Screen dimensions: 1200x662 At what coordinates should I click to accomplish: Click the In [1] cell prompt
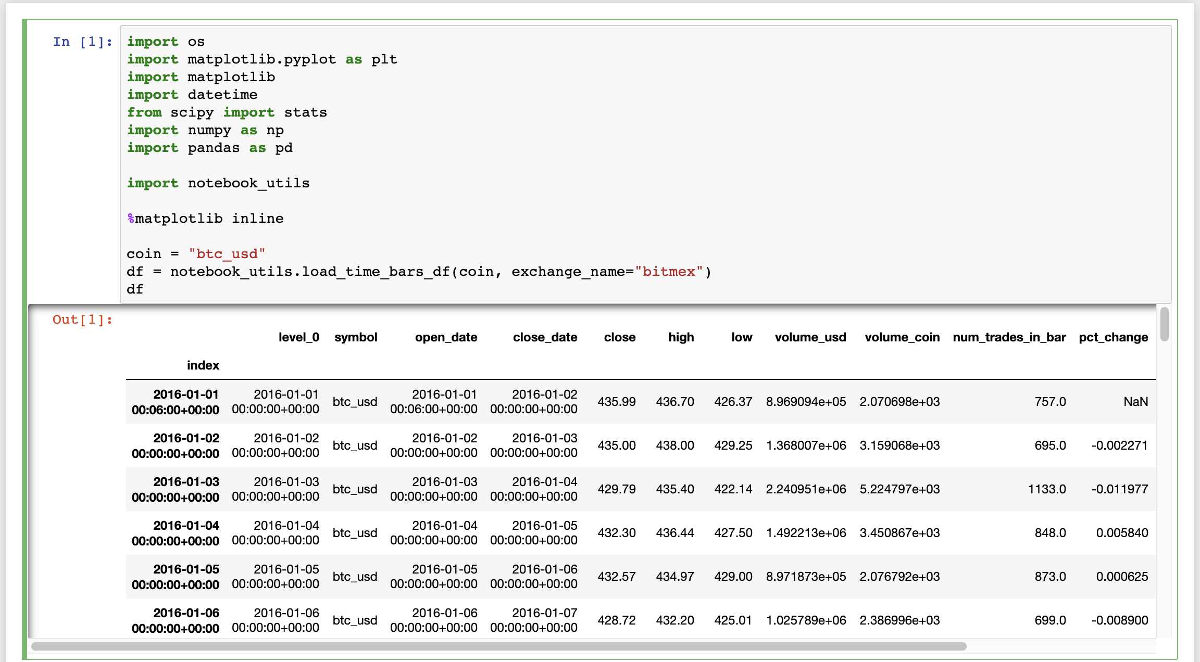[x=82, y=42]
